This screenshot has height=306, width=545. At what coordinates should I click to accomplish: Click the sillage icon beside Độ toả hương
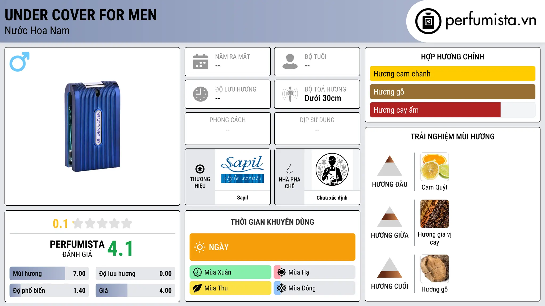290,94
